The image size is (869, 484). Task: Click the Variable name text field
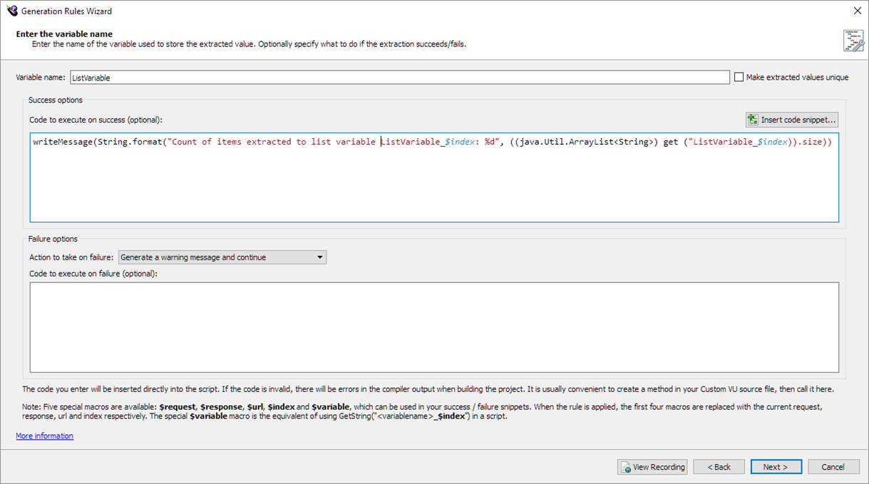click(x=399, y=78)
